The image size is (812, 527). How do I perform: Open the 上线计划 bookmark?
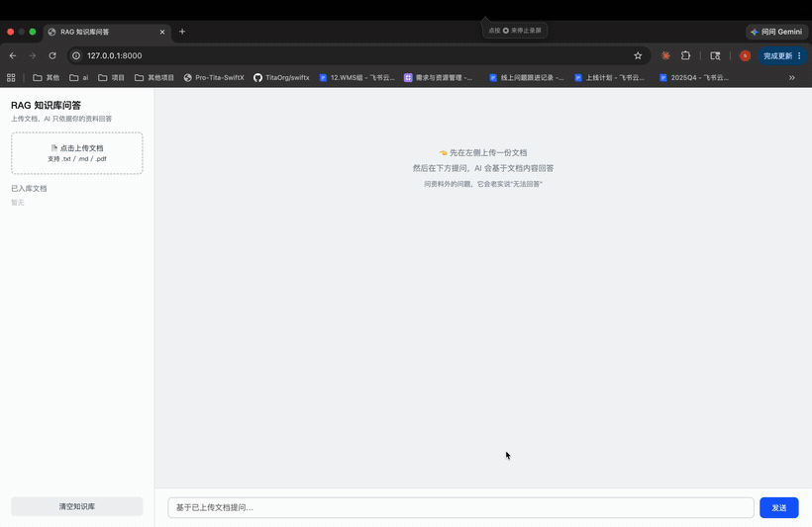pyautogui.click(x=610, y=77)
